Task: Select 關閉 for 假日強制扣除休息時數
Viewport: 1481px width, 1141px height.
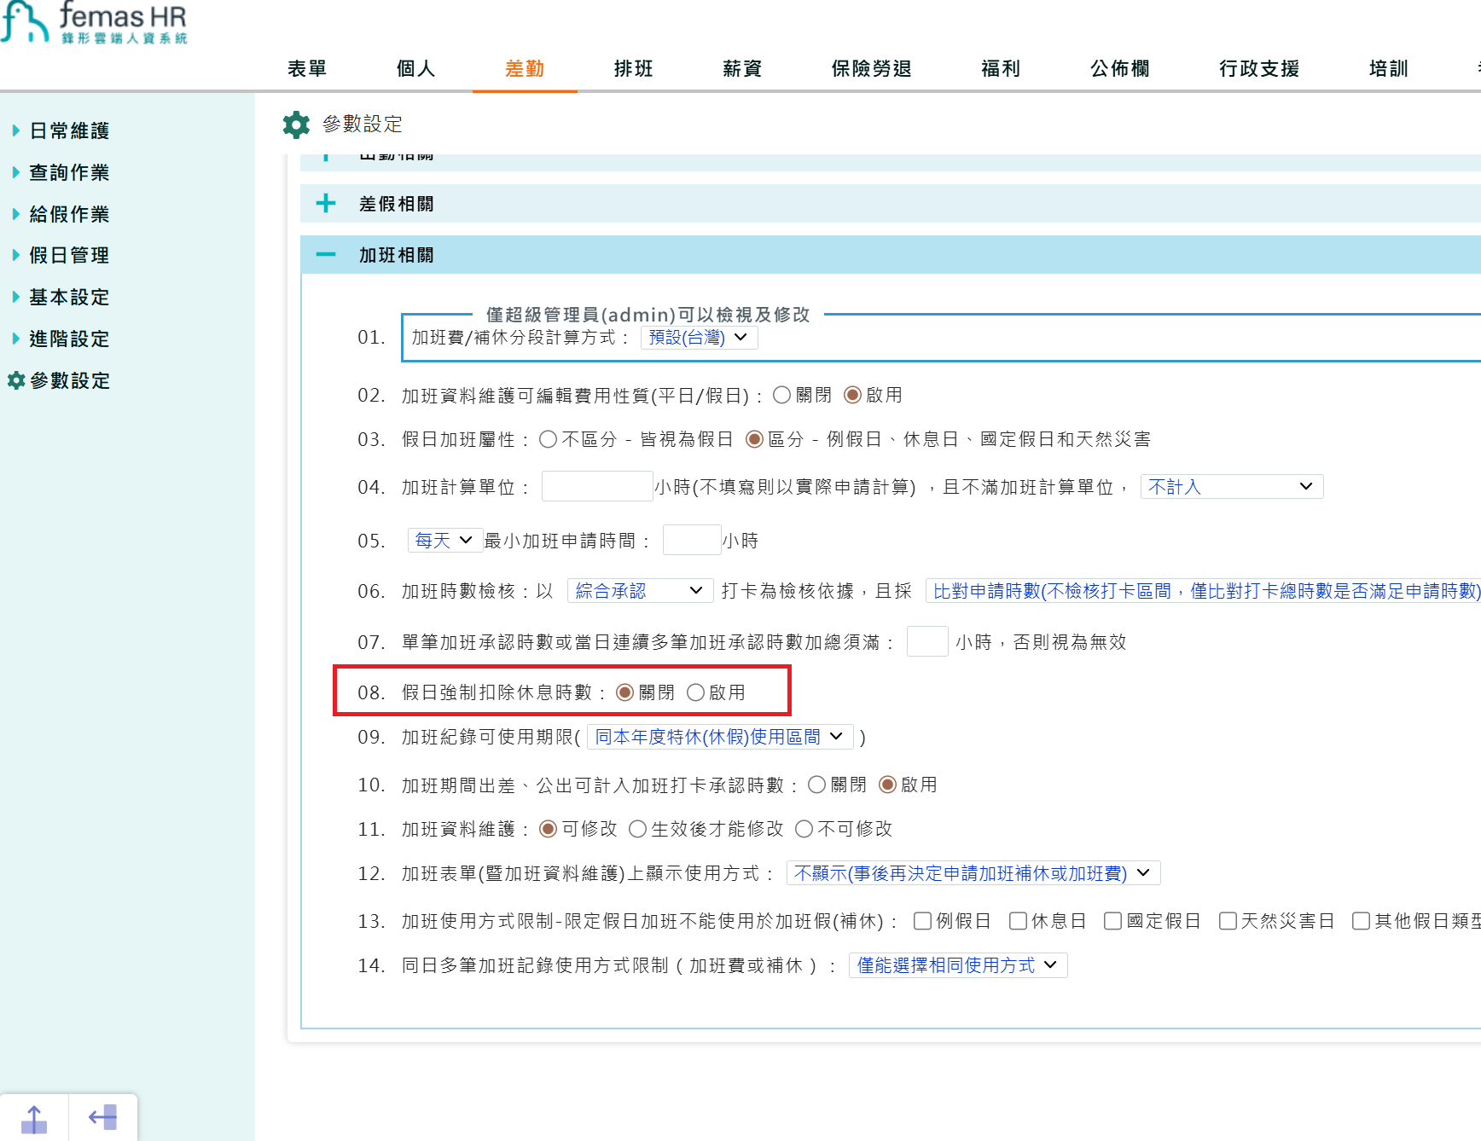Action: [624, 692]
